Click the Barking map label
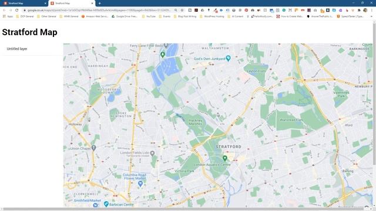This screenshot has height=211, width=376. click(348, 171)
